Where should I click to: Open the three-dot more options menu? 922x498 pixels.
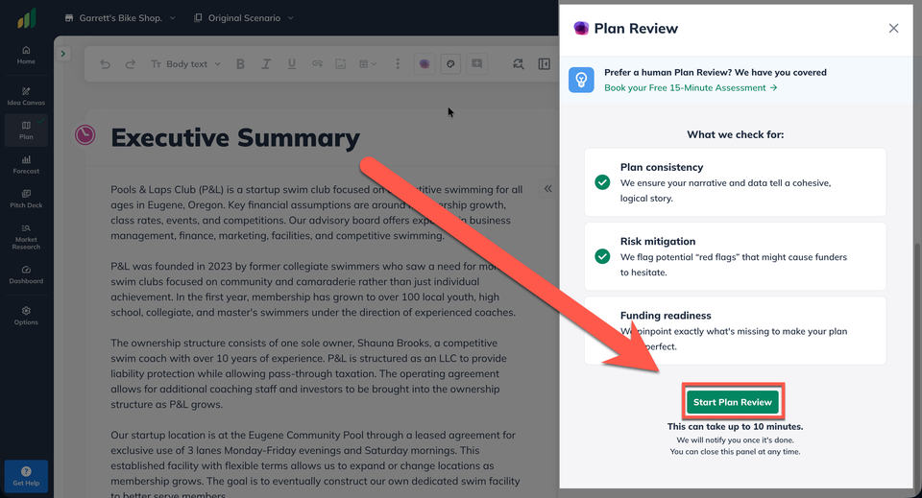[x=398, y=64]
